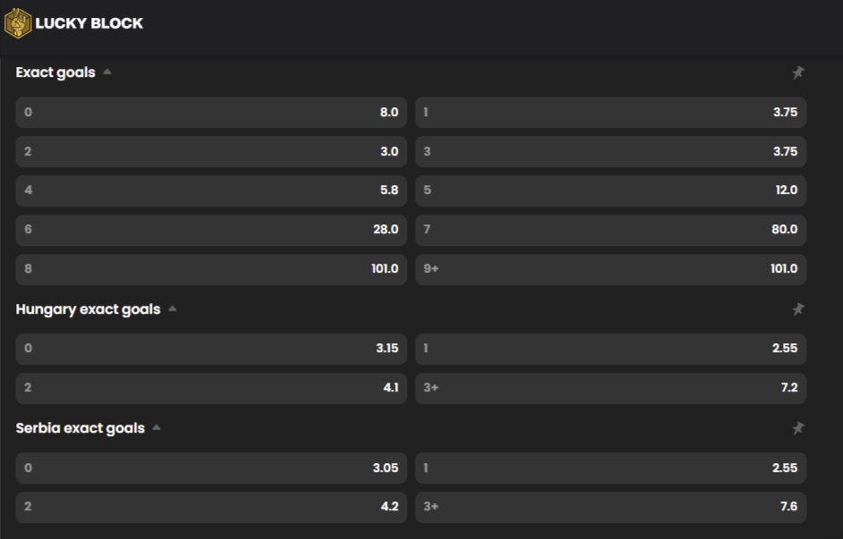
Task: Pin the Exact goals market
Action: (797, 72)
